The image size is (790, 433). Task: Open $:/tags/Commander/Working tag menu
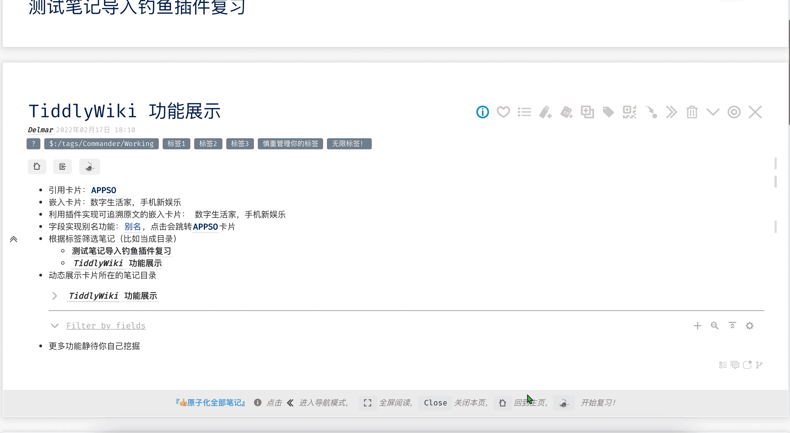101,144
